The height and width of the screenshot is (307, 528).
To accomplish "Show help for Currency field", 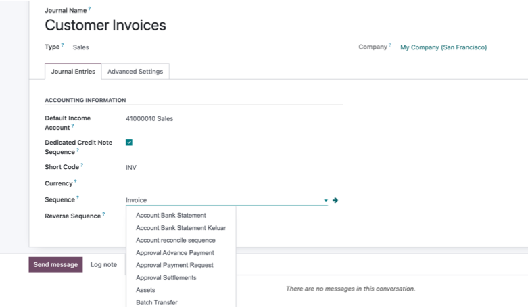I will click(75, 181).
